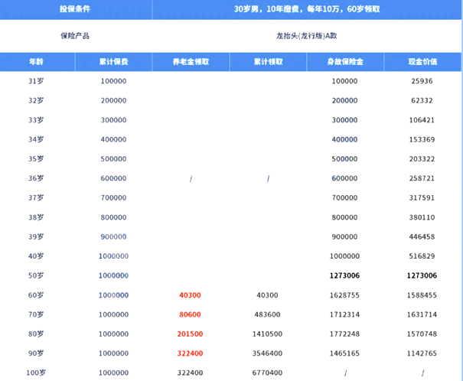Click cash value 516829
The width and height of the screenshot is (463, 381).
422,256
